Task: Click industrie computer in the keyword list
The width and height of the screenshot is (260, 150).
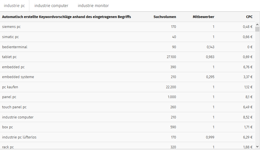Action: pos(18,117)
